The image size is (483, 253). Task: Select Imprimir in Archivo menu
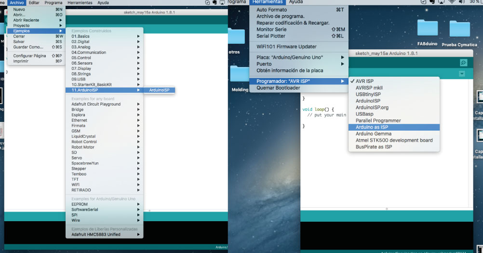point(36,61)
